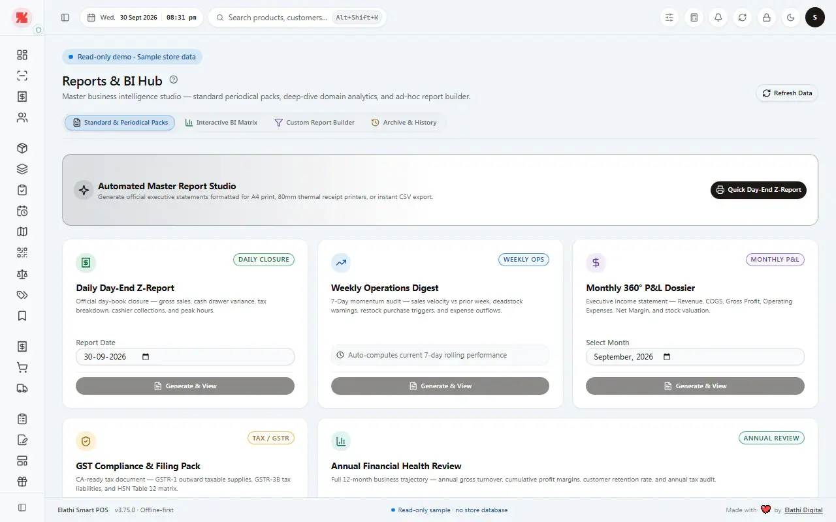Click the bar chart icon on Annual Financial Health Review
The width and height of the screenshot is (836, 522).
pyautogui.click(x=341, y=442)
